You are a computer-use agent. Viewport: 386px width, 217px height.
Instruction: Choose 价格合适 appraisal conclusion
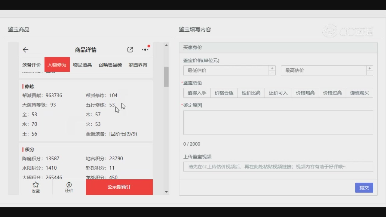point(224,93)
